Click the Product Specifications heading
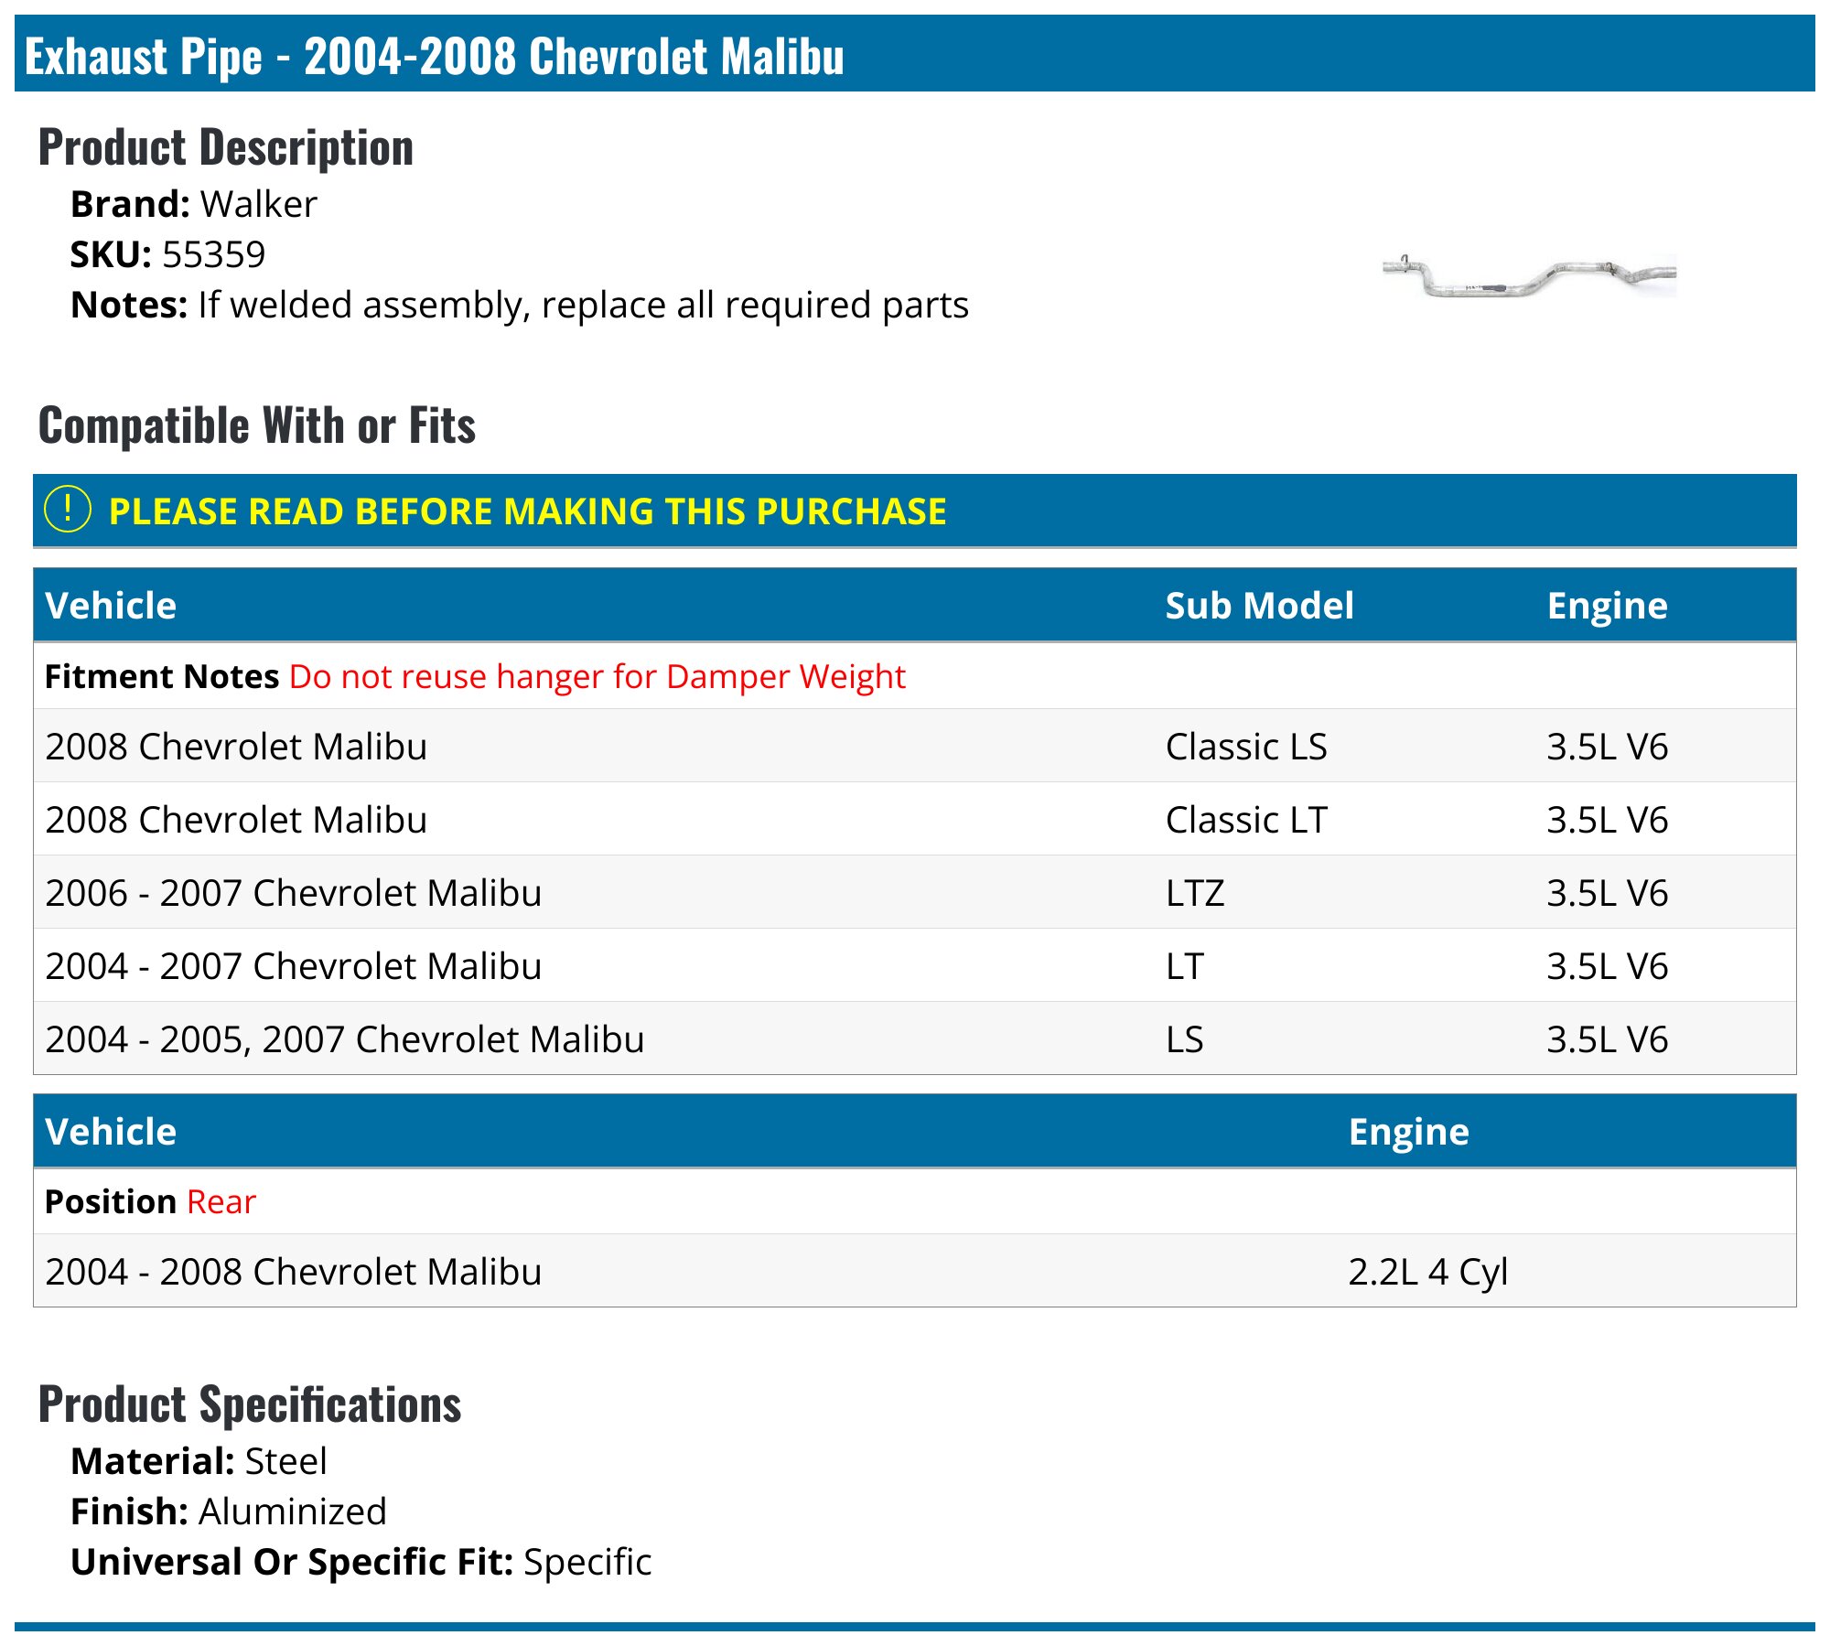Viewport: 1830px width, 1646px height. coord(250,1404)
